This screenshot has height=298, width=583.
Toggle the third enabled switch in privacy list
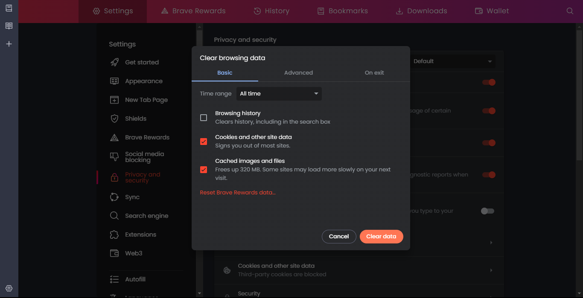(489, 143)
